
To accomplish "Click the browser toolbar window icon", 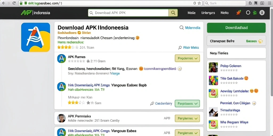I will [x=262, y=3].
